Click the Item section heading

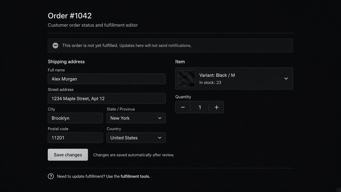pos(180,62)
